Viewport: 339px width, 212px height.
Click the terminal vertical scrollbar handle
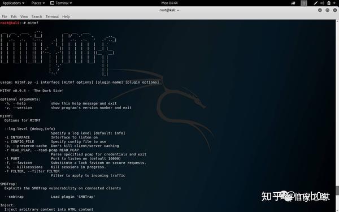337,190
